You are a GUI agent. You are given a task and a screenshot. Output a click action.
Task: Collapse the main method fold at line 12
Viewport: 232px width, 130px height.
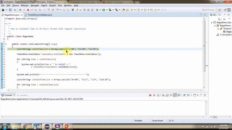tap(6, 44)
